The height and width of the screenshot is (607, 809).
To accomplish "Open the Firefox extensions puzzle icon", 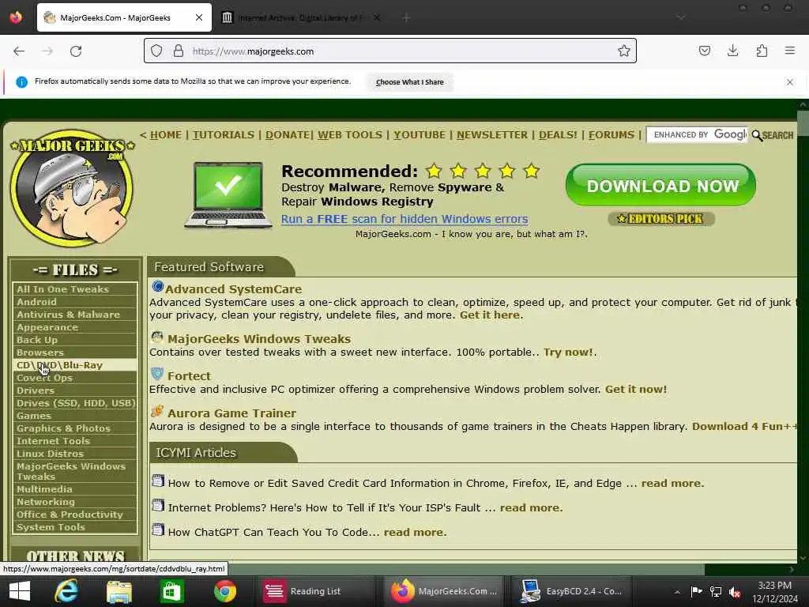I will click(762, 51).
